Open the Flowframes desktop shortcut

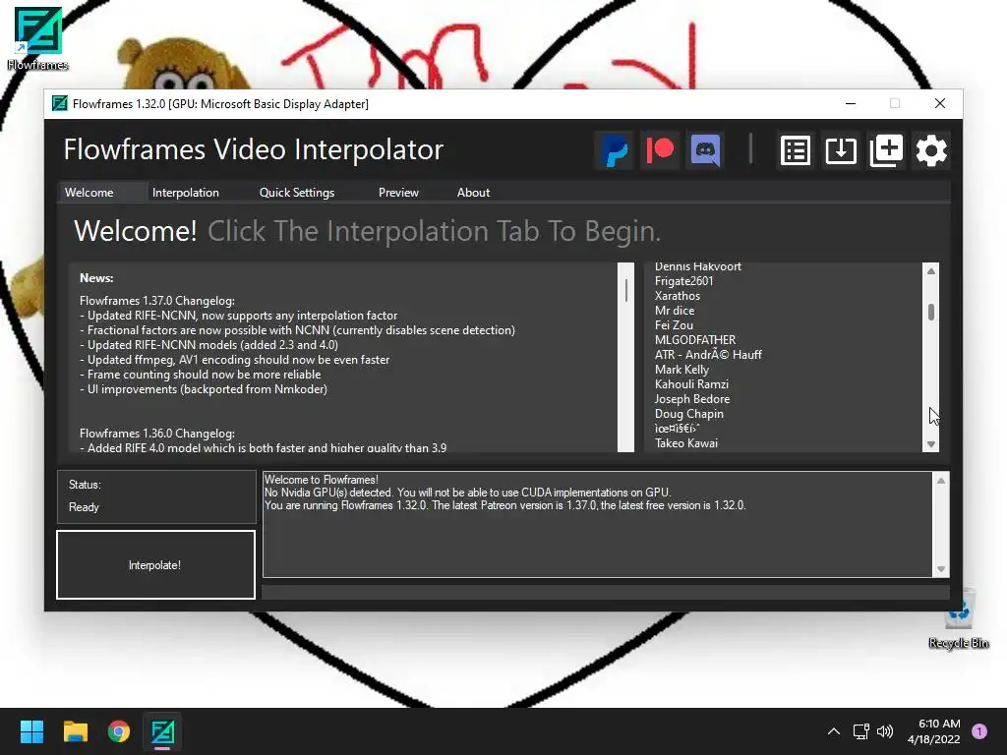(x=37, y=38)
